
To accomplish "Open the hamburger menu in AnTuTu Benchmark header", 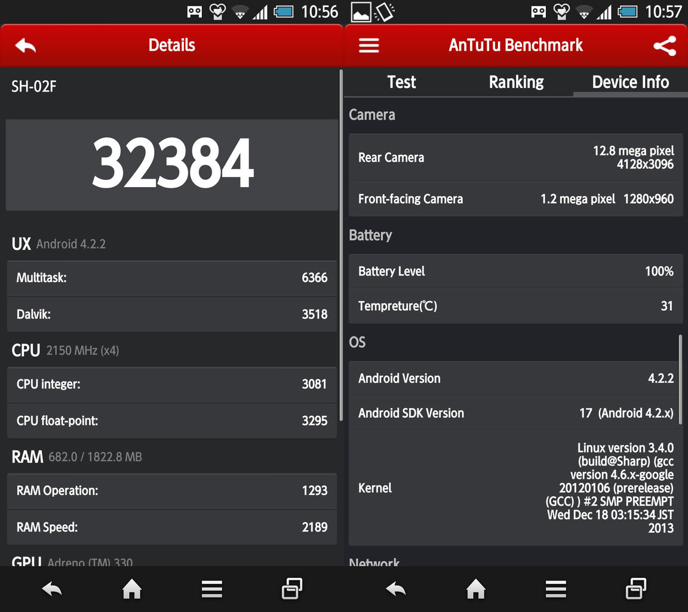I will pos(369,45).
